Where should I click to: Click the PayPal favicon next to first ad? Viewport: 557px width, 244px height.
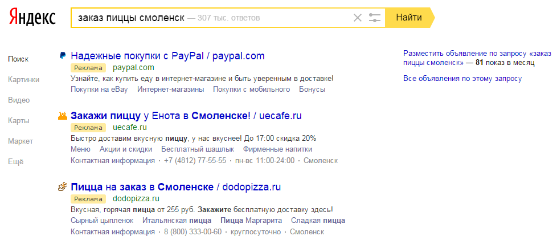(x=62, y=55)
